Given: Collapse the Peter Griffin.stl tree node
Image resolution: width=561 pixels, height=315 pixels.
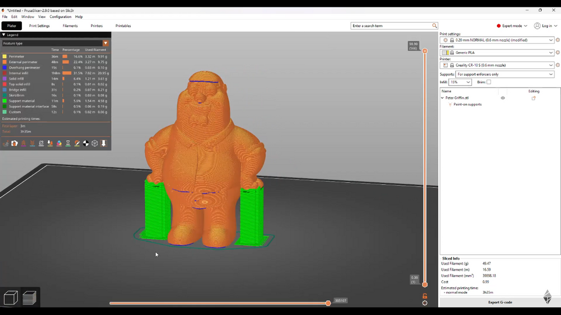Looking at the screenshot, I should [442, 98].
